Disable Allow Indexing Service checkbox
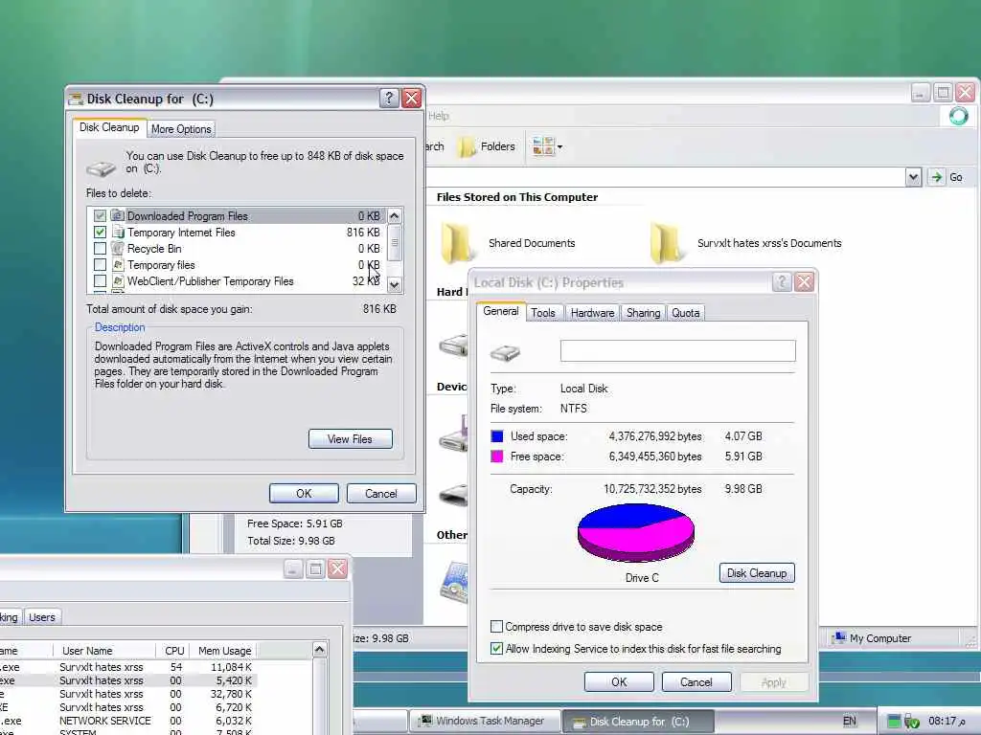This screenshot has height=735, width=981. [x=497, y=648]
